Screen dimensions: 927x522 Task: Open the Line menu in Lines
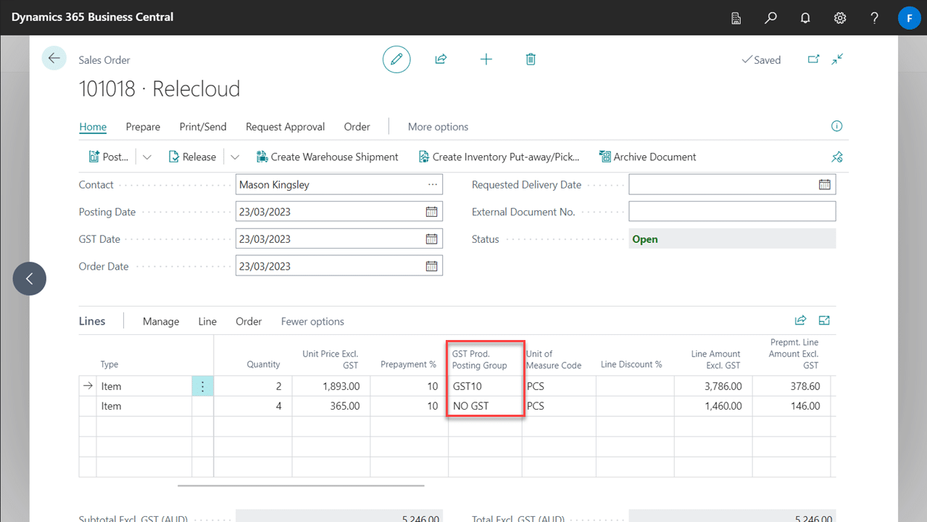(x=207, y=321)
